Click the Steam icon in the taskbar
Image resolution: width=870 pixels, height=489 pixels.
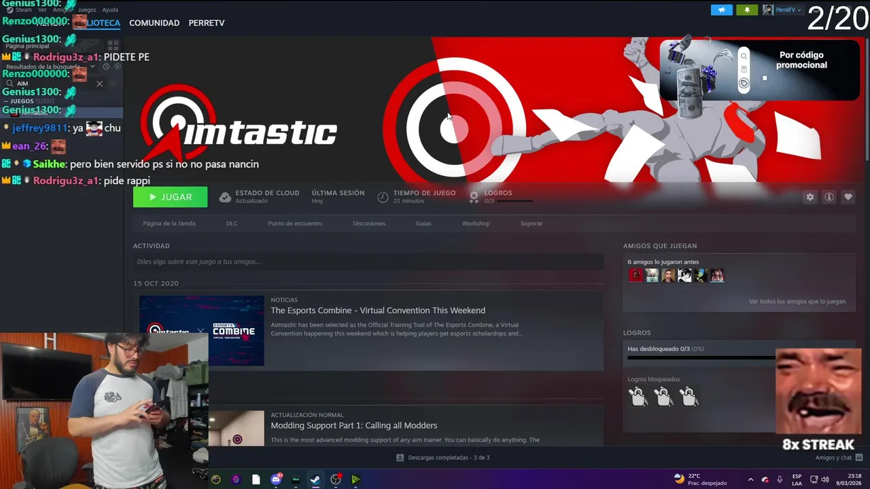point(315,479)
